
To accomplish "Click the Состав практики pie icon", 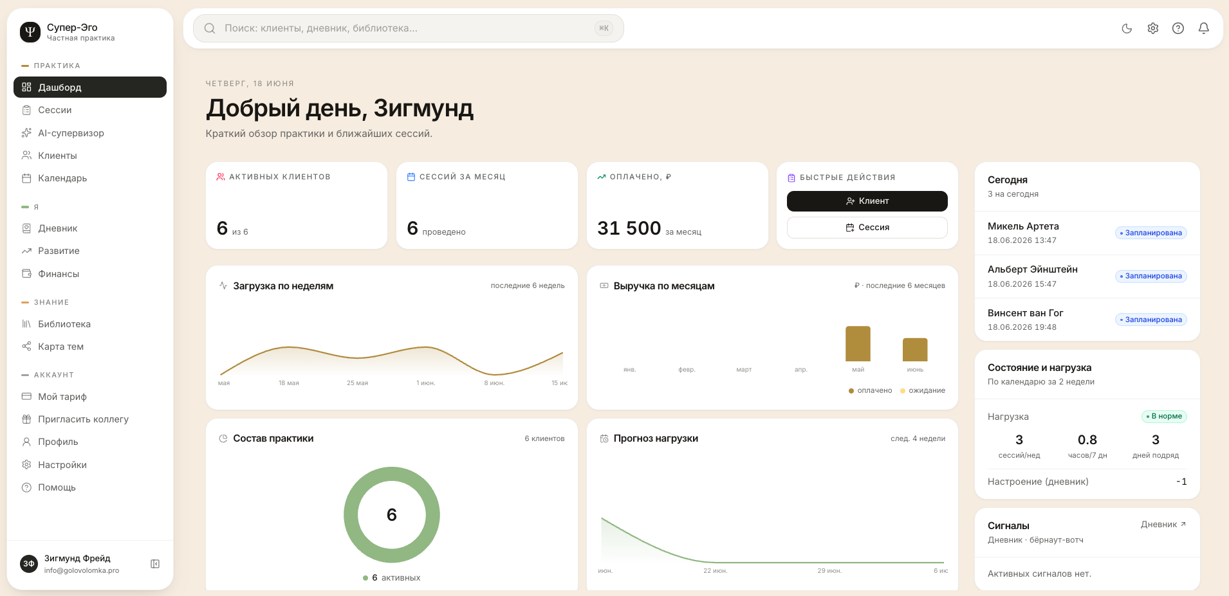I will click(x=223, y=438).
